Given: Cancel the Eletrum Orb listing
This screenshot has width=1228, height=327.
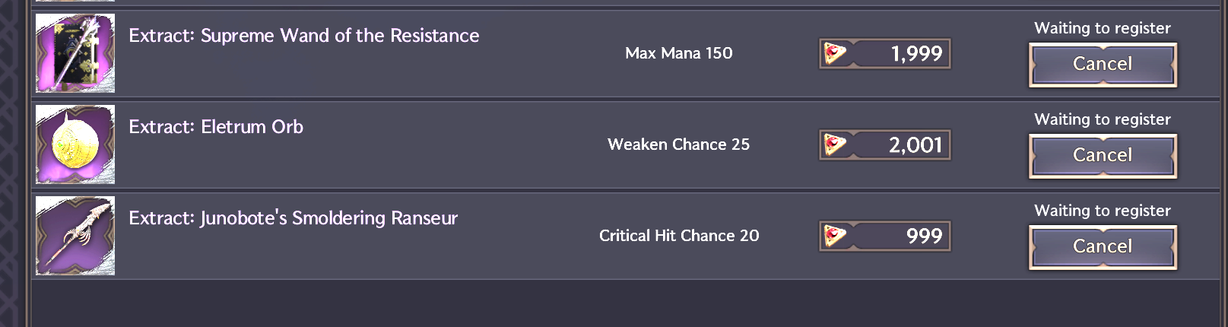Looking at the screenshot, I should (x=1103, y=156).
